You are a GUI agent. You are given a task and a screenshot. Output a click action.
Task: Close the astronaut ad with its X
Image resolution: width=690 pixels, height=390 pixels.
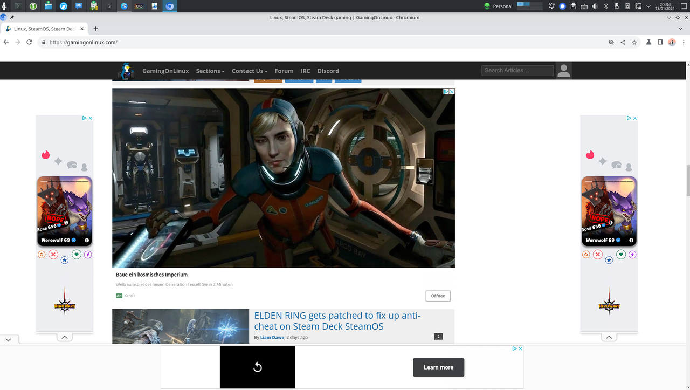452,92
